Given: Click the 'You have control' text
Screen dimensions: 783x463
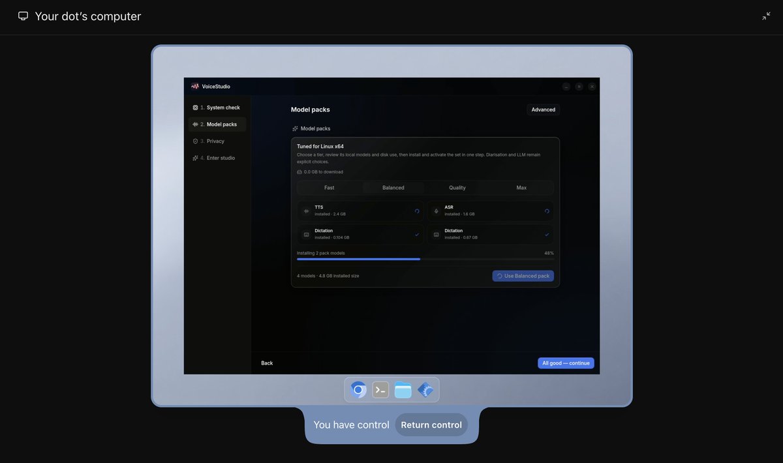Looking at the screenshot, I should 351,425.
